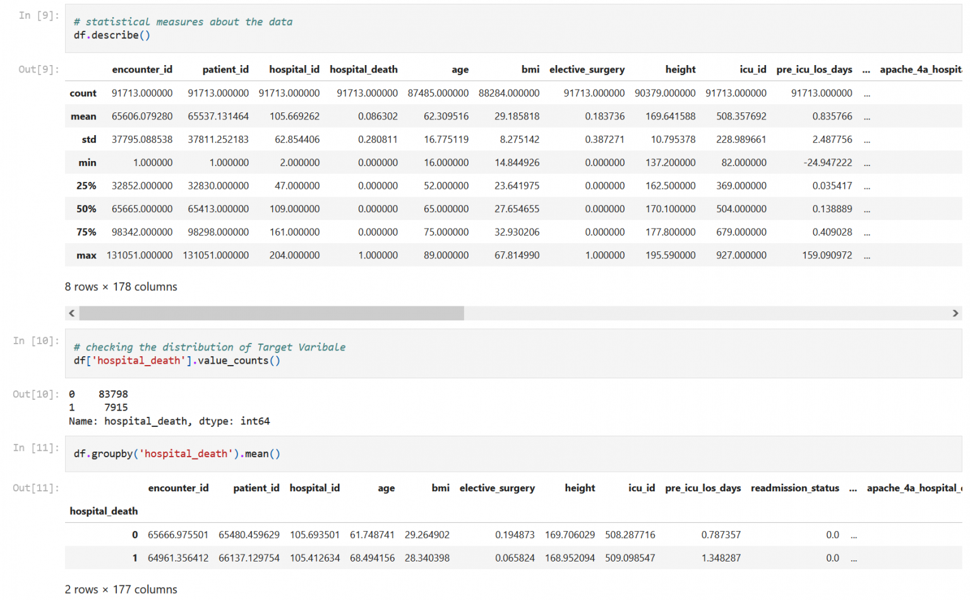
Task: Select the encounter_id column header
Action: [142, 69]
